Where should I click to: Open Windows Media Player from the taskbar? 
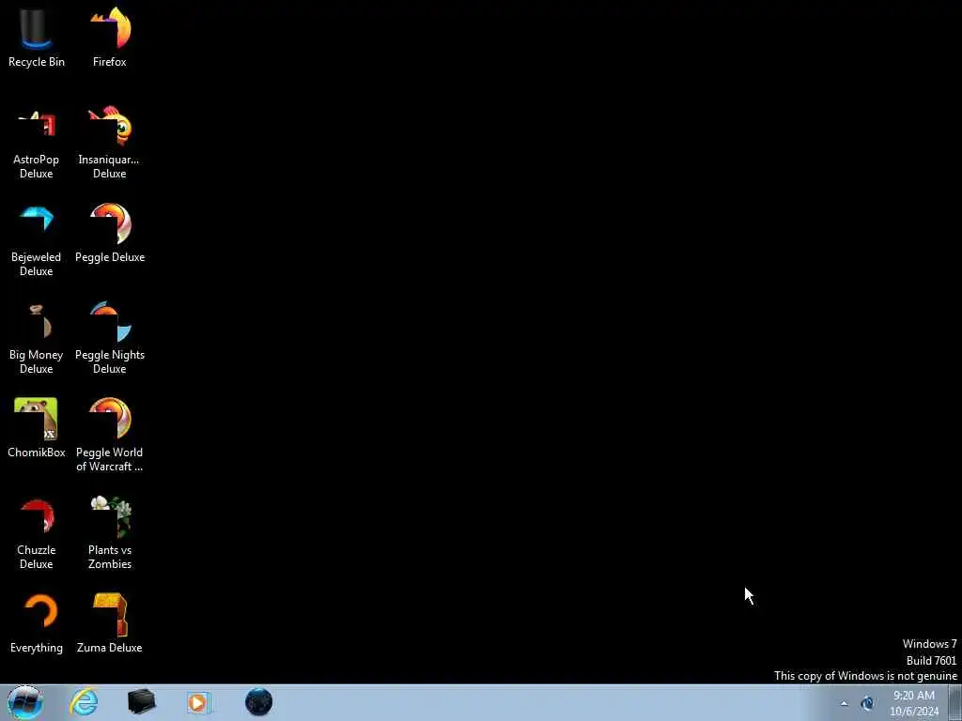199,702
